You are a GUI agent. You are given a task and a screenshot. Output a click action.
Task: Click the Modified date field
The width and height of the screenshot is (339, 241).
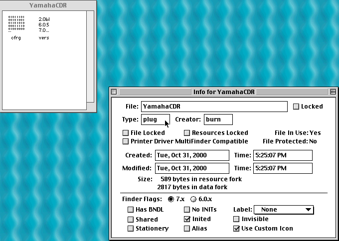pyautogui.click(x=192, y=168)
